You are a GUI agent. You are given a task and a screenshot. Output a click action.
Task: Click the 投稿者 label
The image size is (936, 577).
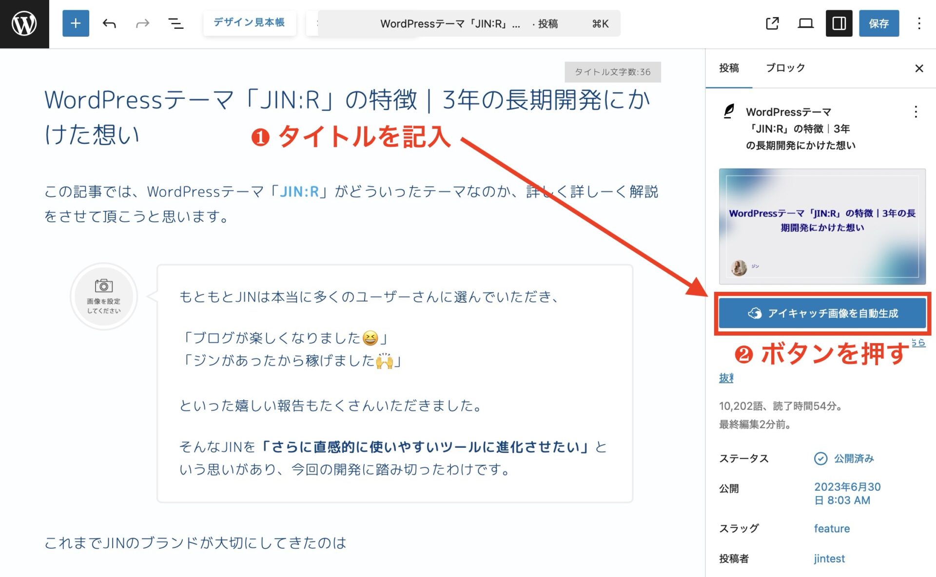734,559
